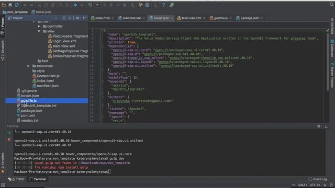Click the Find magnifier toolbar icon
The image size is (335, 188).
point(61,5)
